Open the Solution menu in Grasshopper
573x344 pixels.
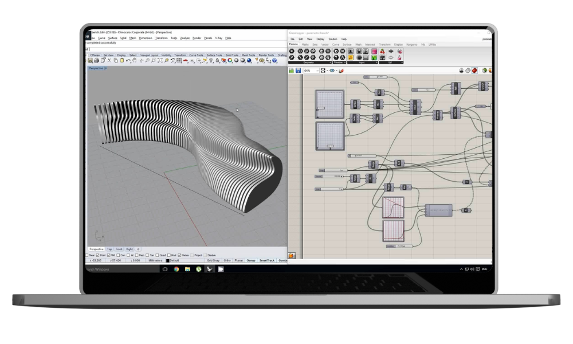tap(333, 39)
